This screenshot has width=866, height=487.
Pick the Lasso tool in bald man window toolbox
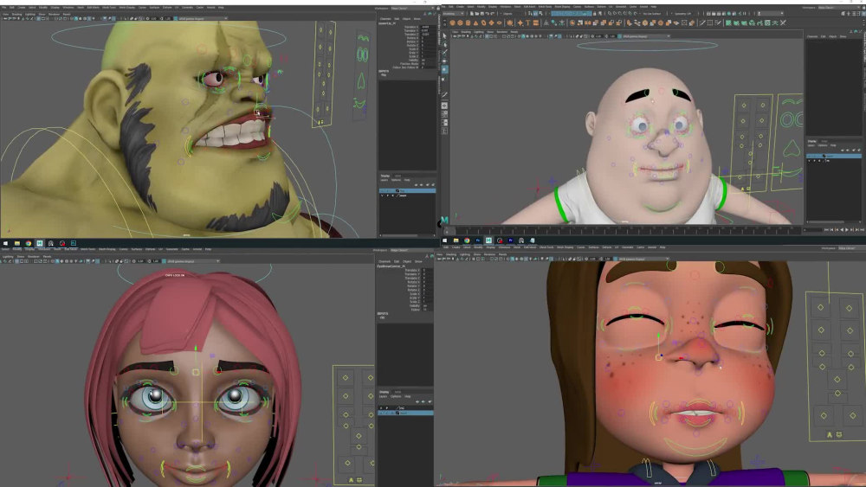point(444,45)
